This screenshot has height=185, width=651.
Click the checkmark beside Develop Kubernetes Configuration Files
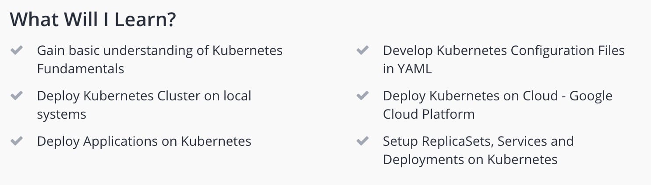[x=362, y=50]
